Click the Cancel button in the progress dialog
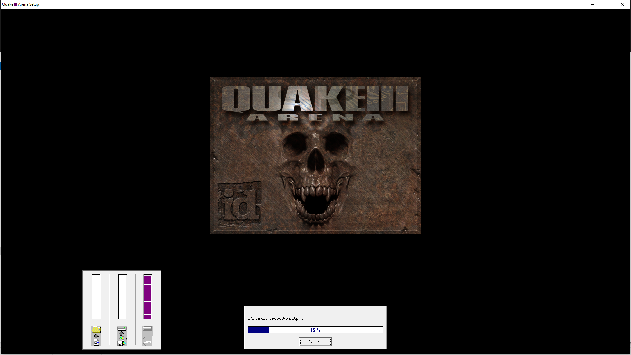The height and width of the screenshot is (355, 631). pos(315,342)
